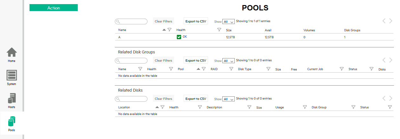
Task: Filter Pools table by Health column
Action: 219,30
